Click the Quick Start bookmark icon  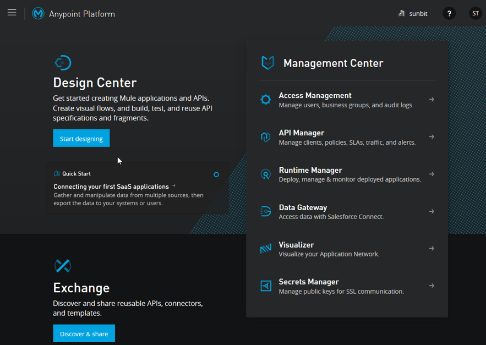click(x=57, y=173)
